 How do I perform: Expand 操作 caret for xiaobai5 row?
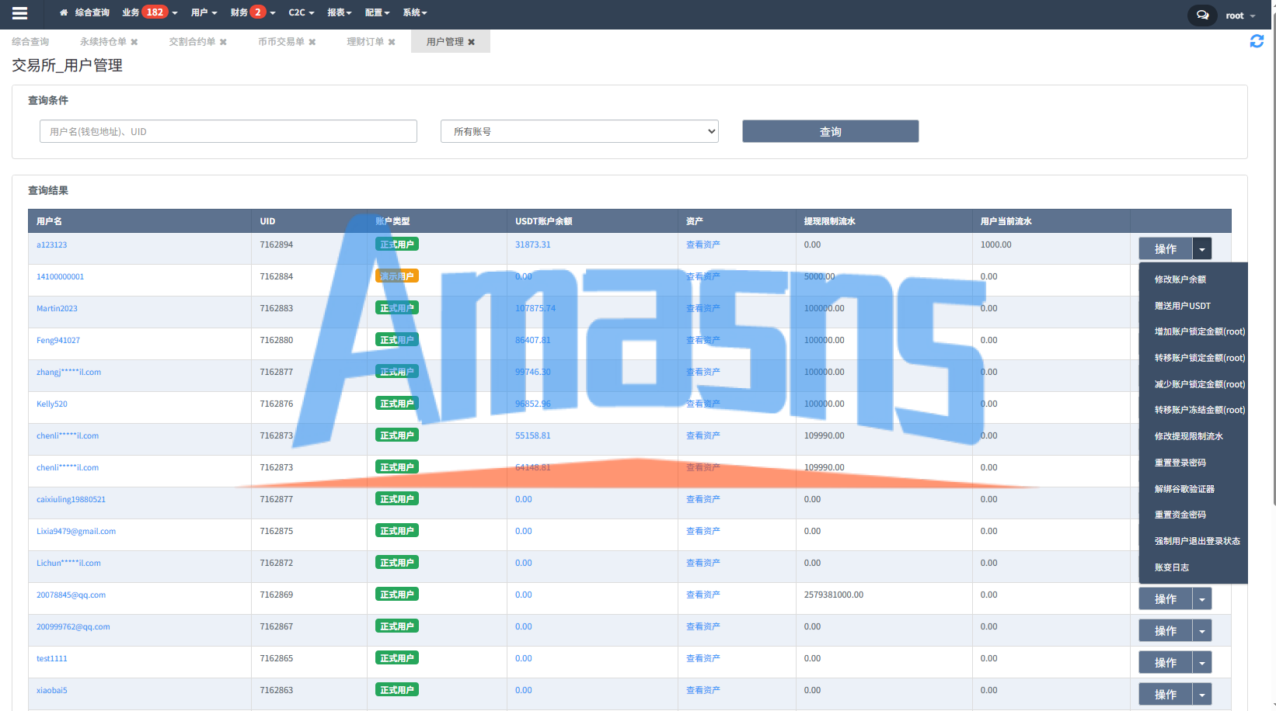[x=1202, y=694]
